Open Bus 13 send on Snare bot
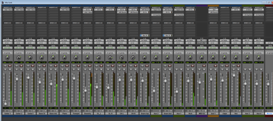The height and width of the screenshot is (121, 273). pyautogui.click(x=167, y=35)
